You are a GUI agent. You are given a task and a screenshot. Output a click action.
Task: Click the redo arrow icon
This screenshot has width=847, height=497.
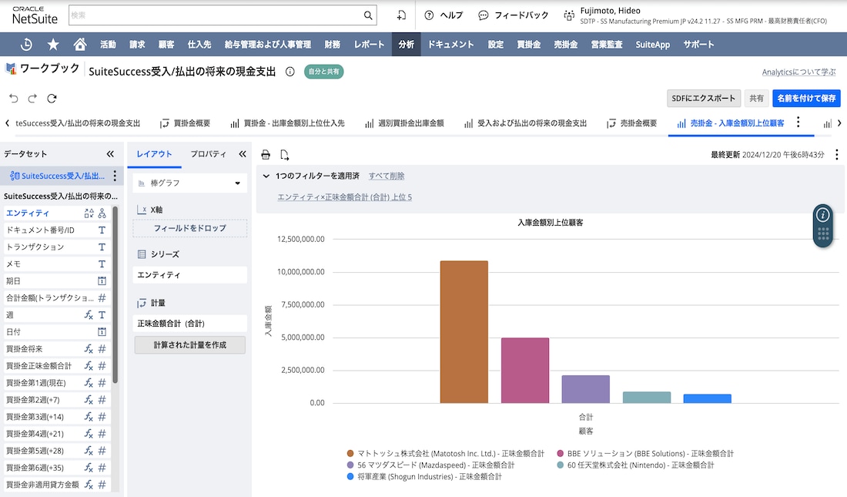32,99
